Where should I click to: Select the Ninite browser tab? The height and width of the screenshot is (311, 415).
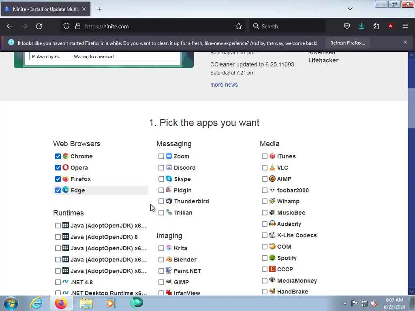pyautogui.click(x=45, y=9)
